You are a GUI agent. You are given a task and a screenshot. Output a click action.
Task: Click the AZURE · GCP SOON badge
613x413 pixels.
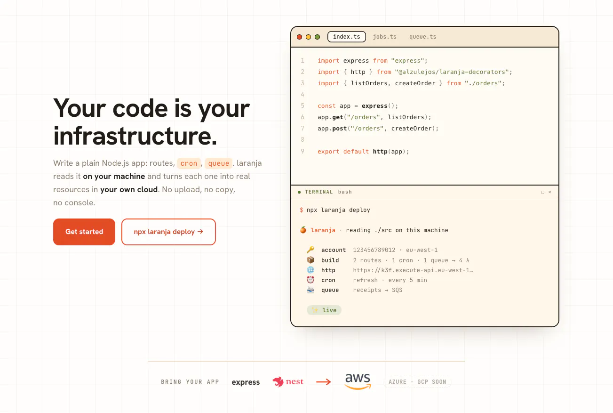pos(417,382)
